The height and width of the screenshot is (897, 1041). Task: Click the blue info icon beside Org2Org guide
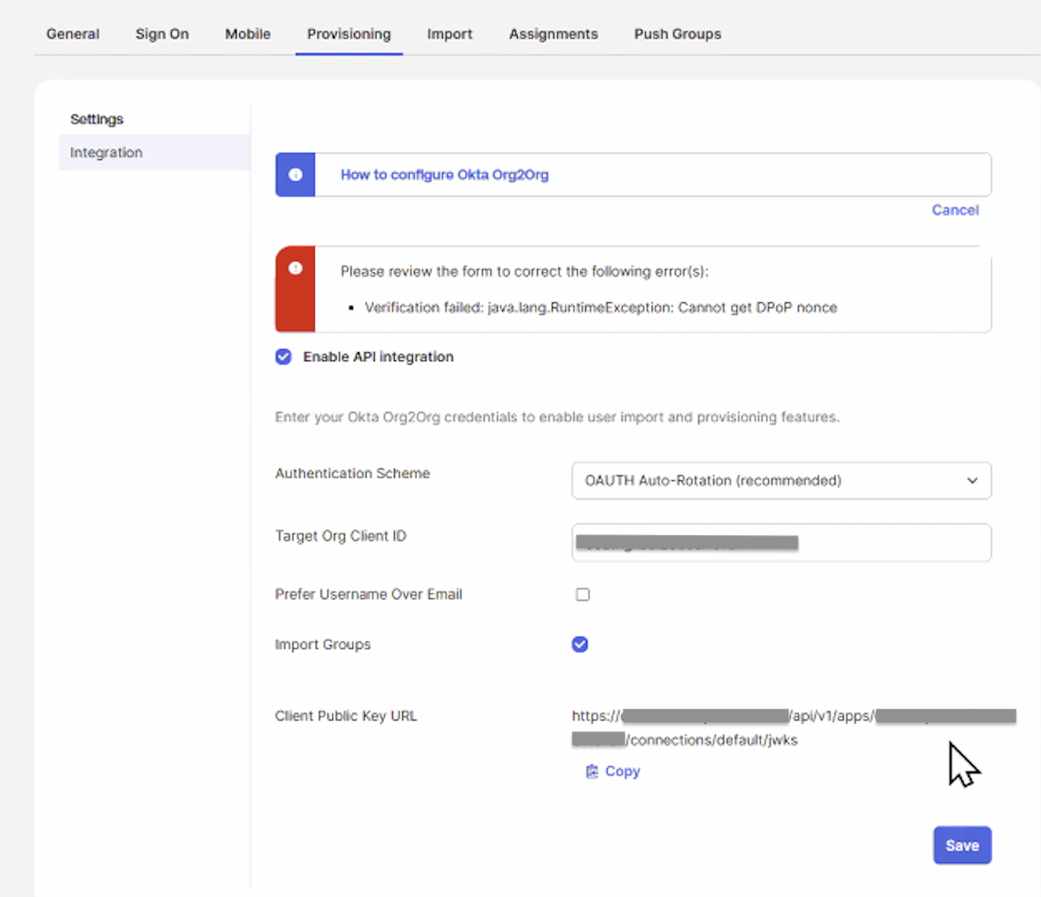pos(296,175)
